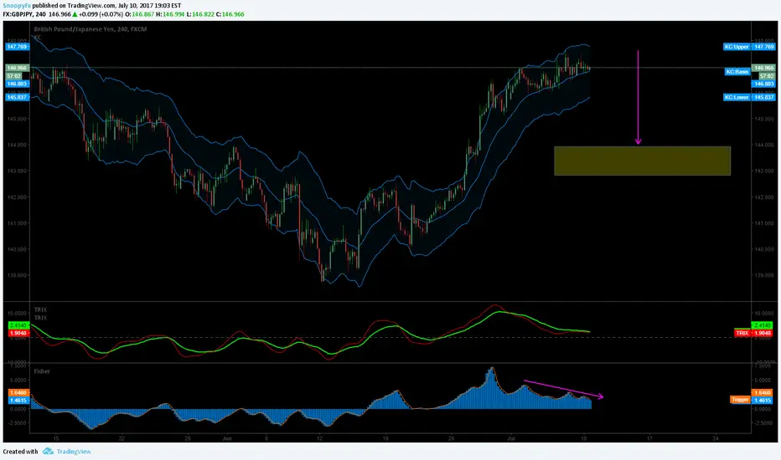The height and width of the screenshot is (460, 781).
Task: Click the KC:Upper axis label
Action: tap(737, 47)
